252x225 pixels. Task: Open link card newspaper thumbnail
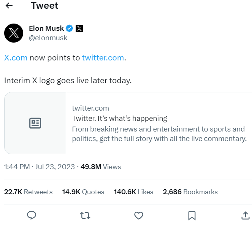(x=35, y=123)
